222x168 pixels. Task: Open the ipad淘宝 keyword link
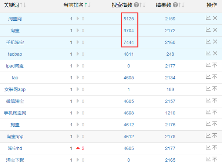[x=15, y=66]
